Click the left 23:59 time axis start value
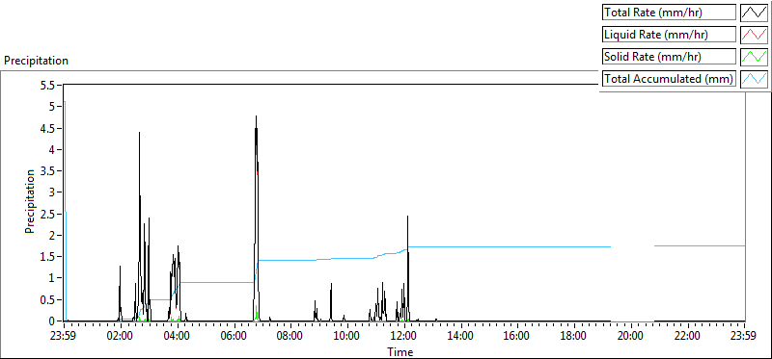The image size is (772, 359). pos(64,336)
